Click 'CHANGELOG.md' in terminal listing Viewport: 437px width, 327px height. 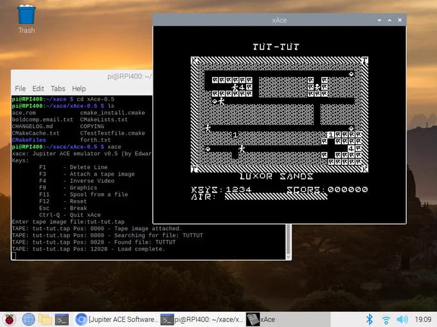click(32, 126)
